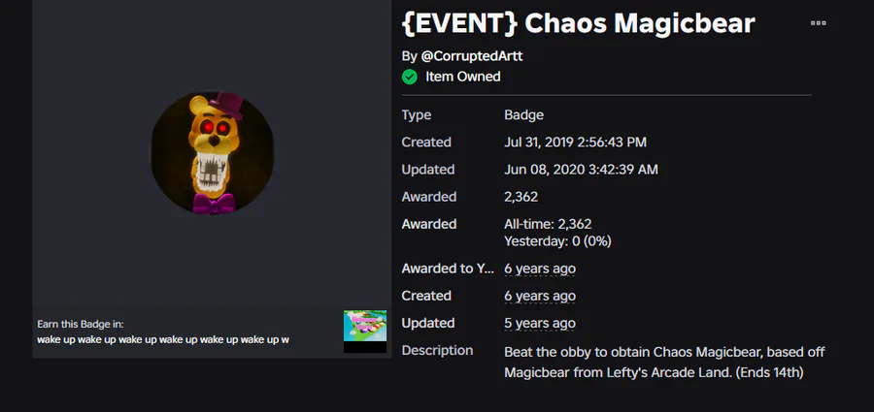Click the "Description" field label
This screenshot has height=412, width=874.
tap(437, 350)
